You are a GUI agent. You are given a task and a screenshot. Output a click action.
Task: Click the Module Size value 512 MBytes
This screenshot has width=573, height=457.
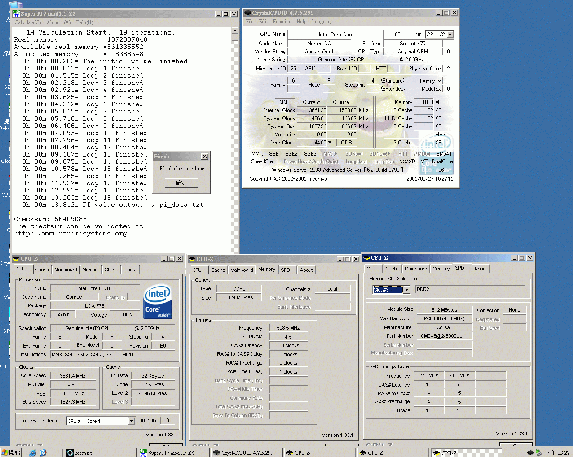click(445, 310)
